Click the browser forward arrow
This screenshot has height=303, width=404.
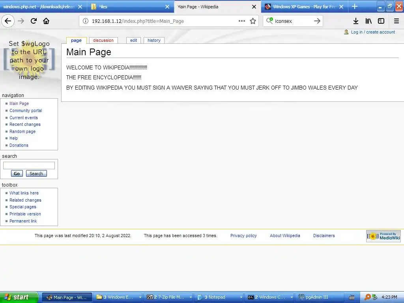pyautogui.click(x=21, y=21)
